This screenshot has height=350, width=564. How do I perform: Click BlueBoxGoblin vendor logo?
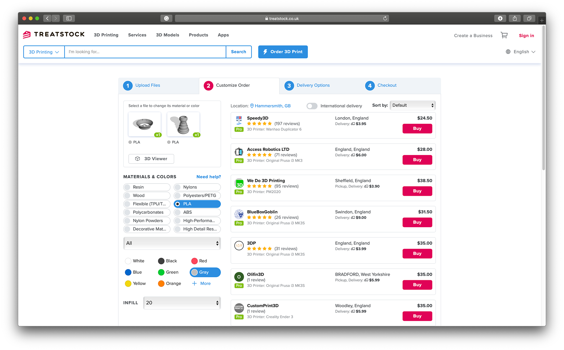[239, 214]
